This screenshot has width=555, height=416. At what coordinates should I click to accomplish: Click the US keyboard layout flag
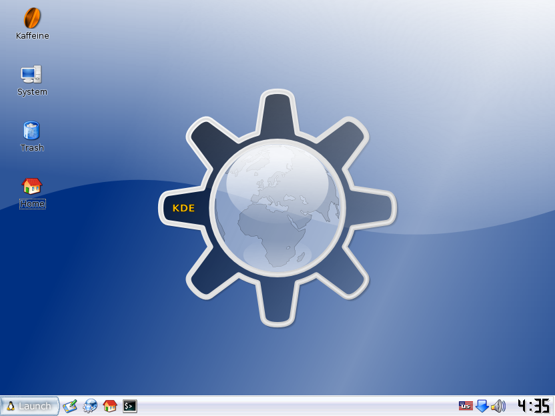[x=466, y=406]
